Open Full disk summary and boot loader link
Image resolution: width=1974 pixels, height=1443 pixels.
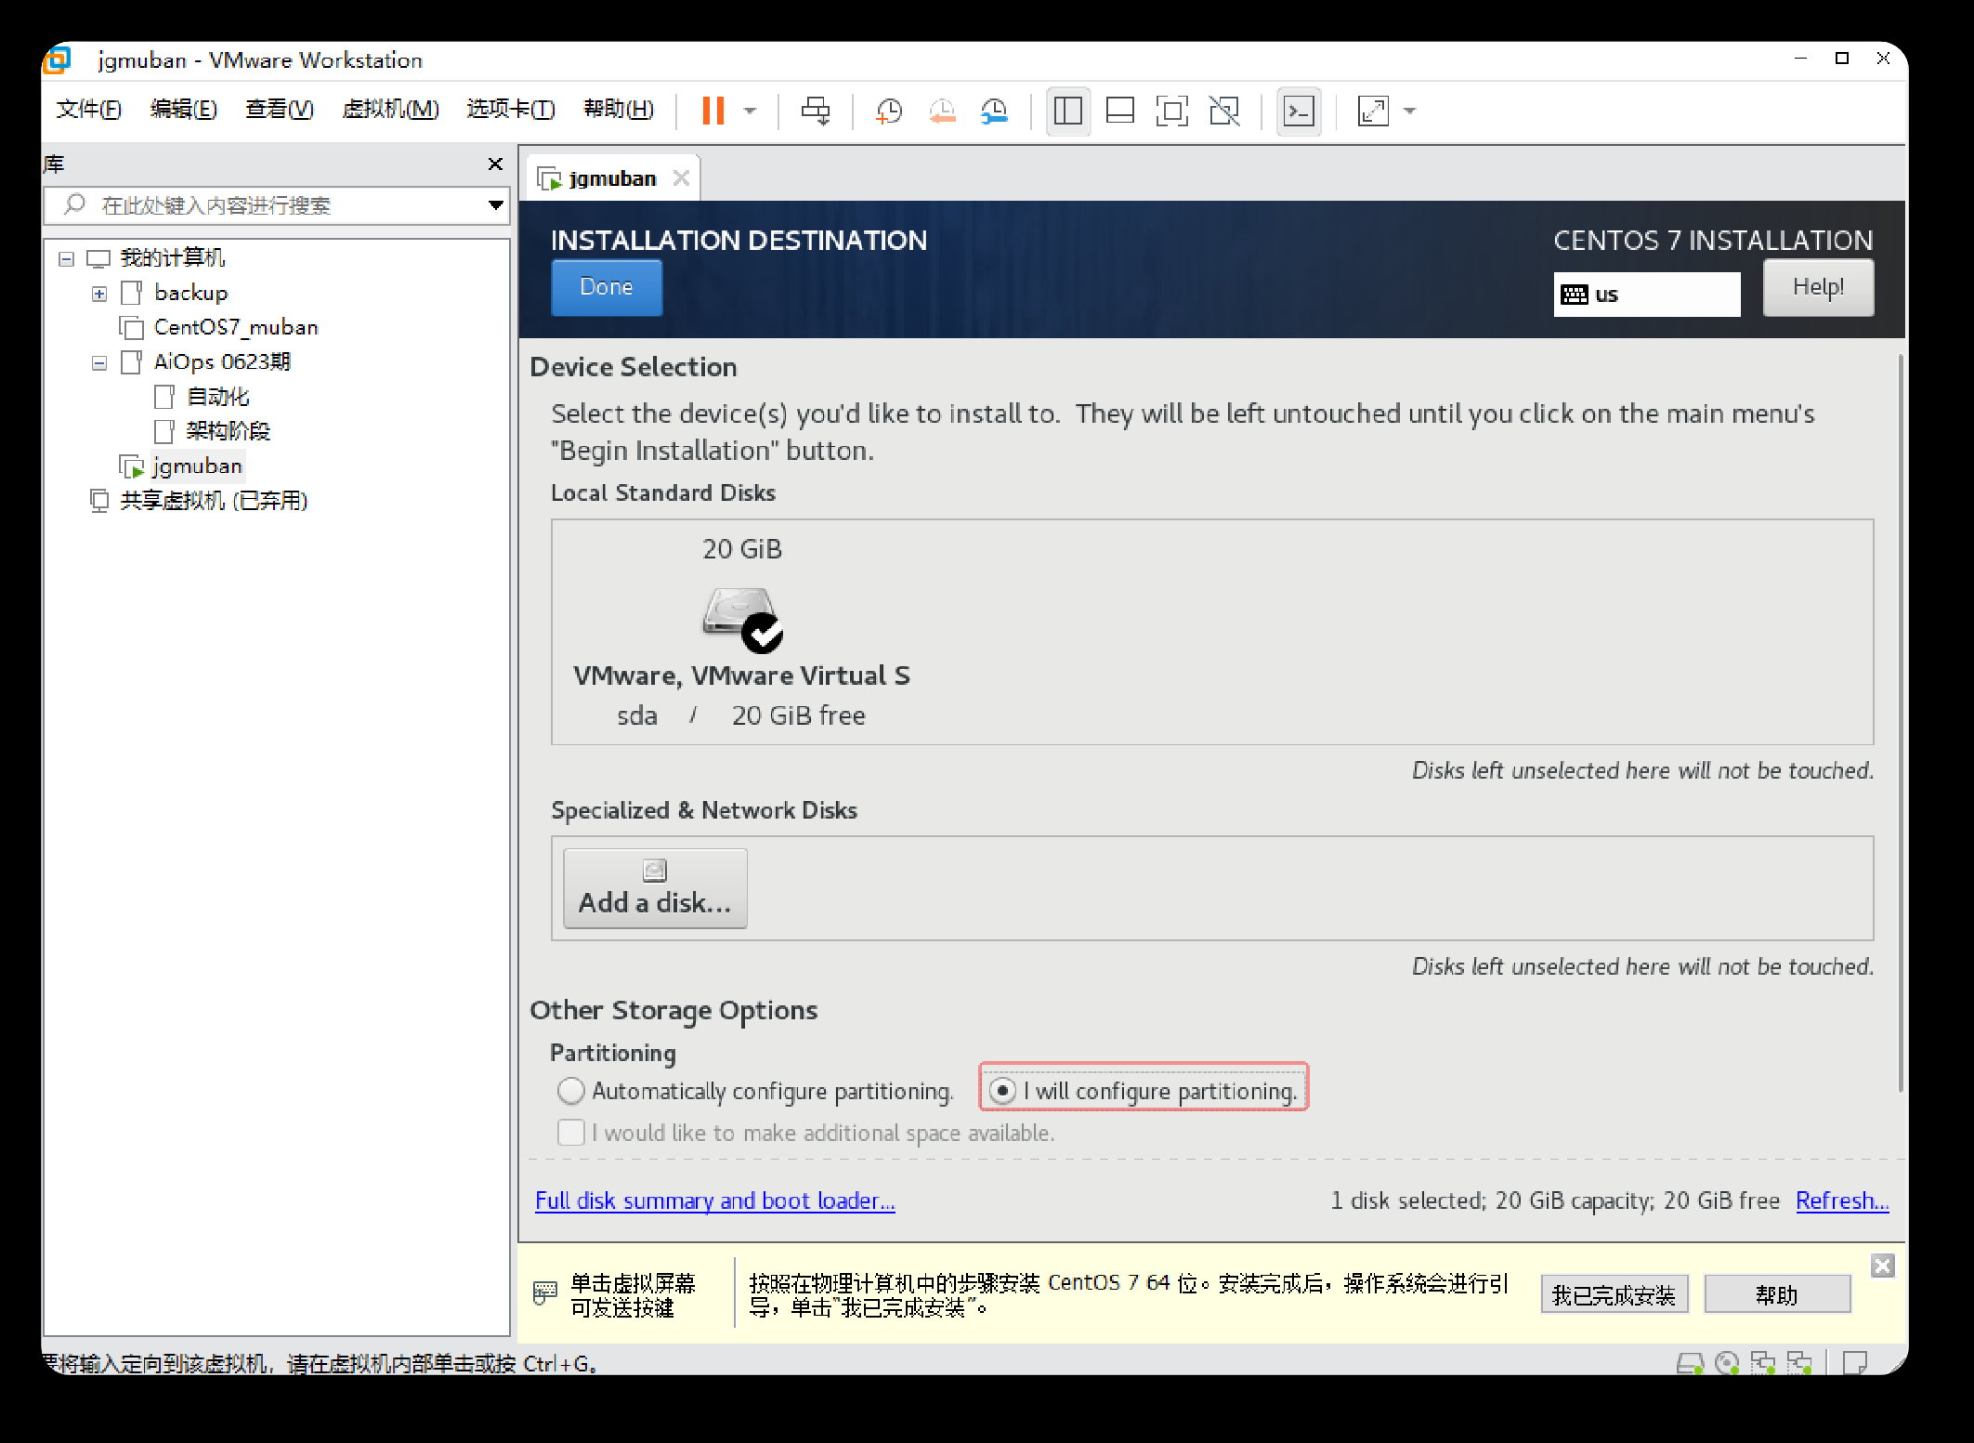tap(715, 1200)
